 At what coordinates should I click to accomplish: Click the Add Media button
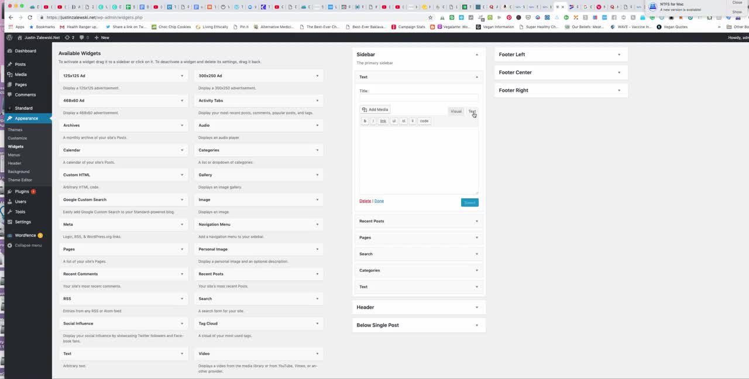(375, 109)
